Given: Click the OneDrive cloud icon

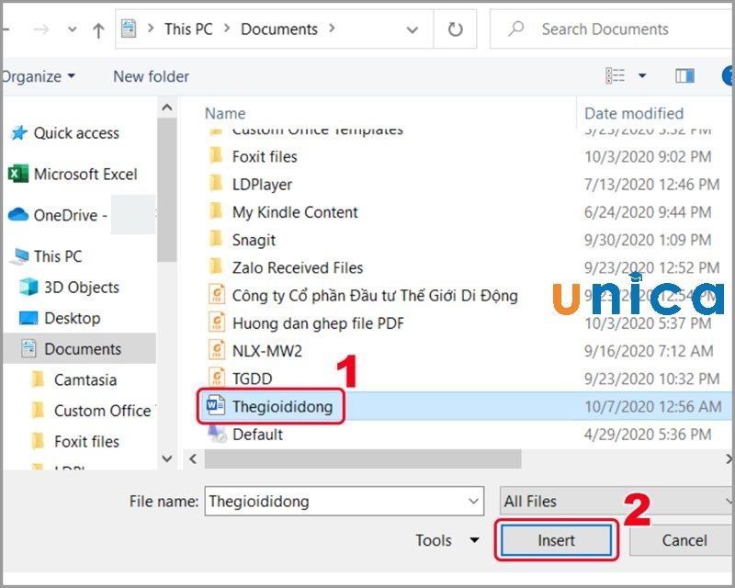Looking at the screenshot, I should click(x=18, y=215).
